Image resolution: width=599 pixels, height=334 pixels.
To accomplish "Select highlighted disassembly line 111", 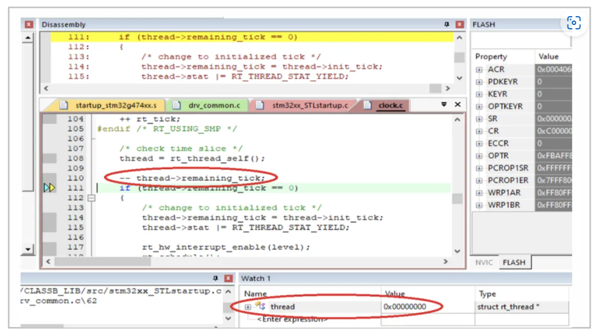I will coord(252,37).
